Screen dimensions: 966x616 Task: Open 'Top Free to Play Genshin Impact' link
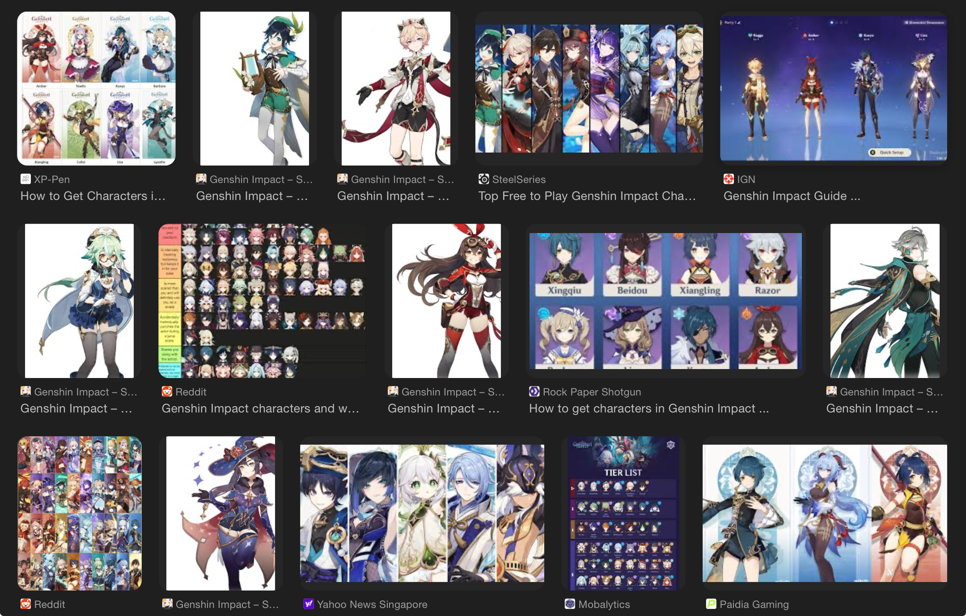(x=587, y=196)
